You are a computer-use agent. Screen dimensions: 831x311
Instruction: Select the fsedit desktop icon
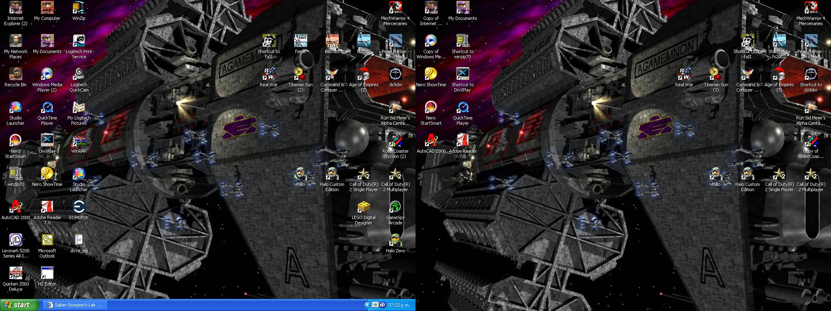[300, 45]
